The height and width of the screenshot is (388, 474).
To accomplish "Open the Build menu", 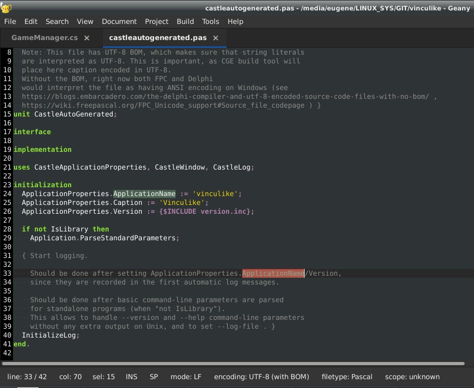I will (x=186, y=21).
